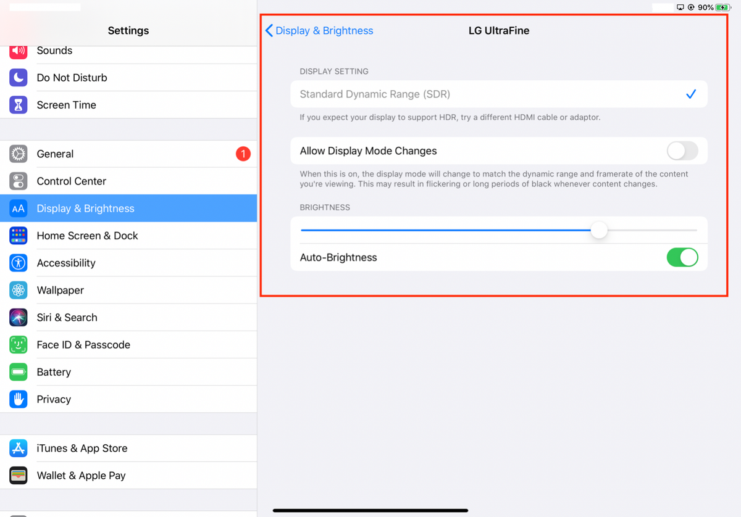Open Home Screen & Dock settings
The width and height of the screenshot is (741, 517).
(128, 236)
